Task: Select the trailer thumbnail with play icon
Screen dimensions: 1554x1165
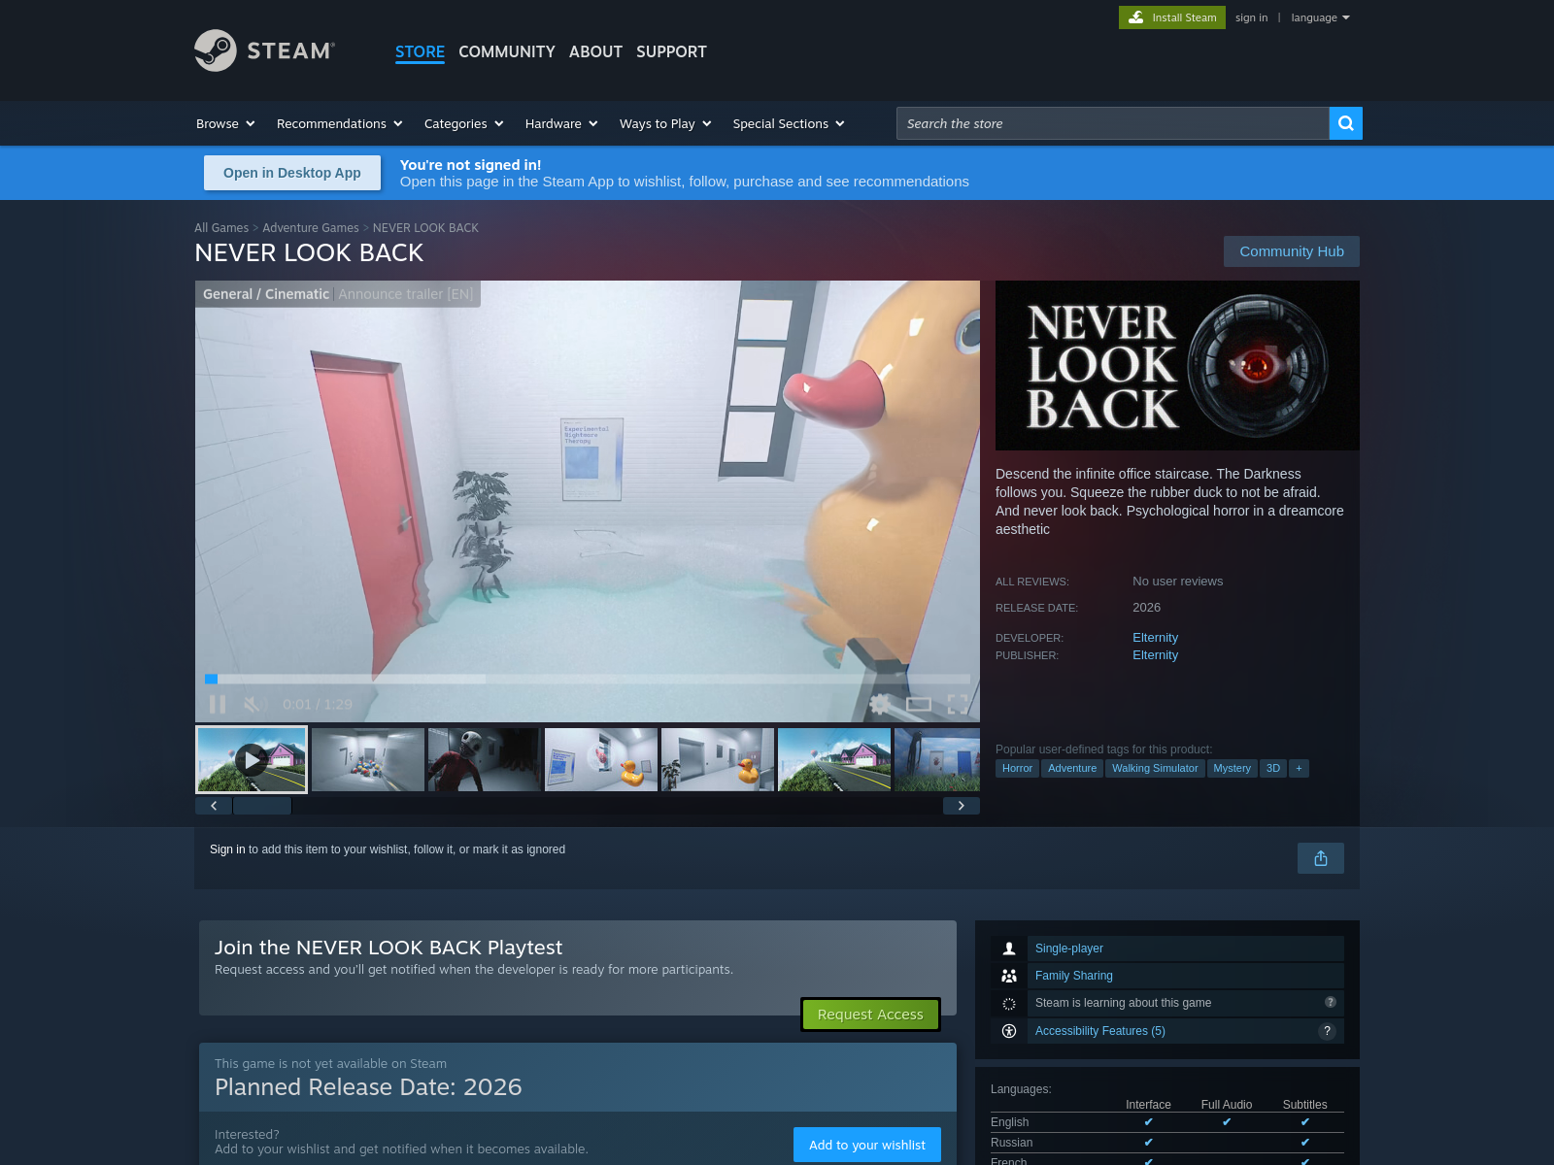Action: click(x=252, y=759)
